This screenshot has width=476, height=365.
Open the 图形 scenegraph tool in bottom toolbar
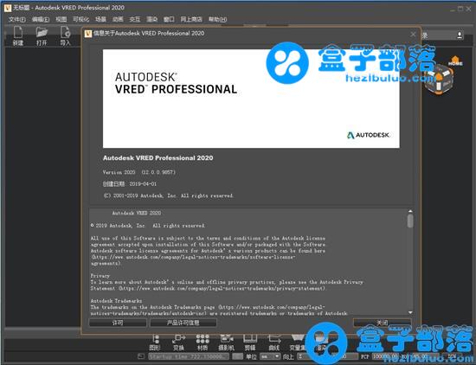[x=155, y=343]
